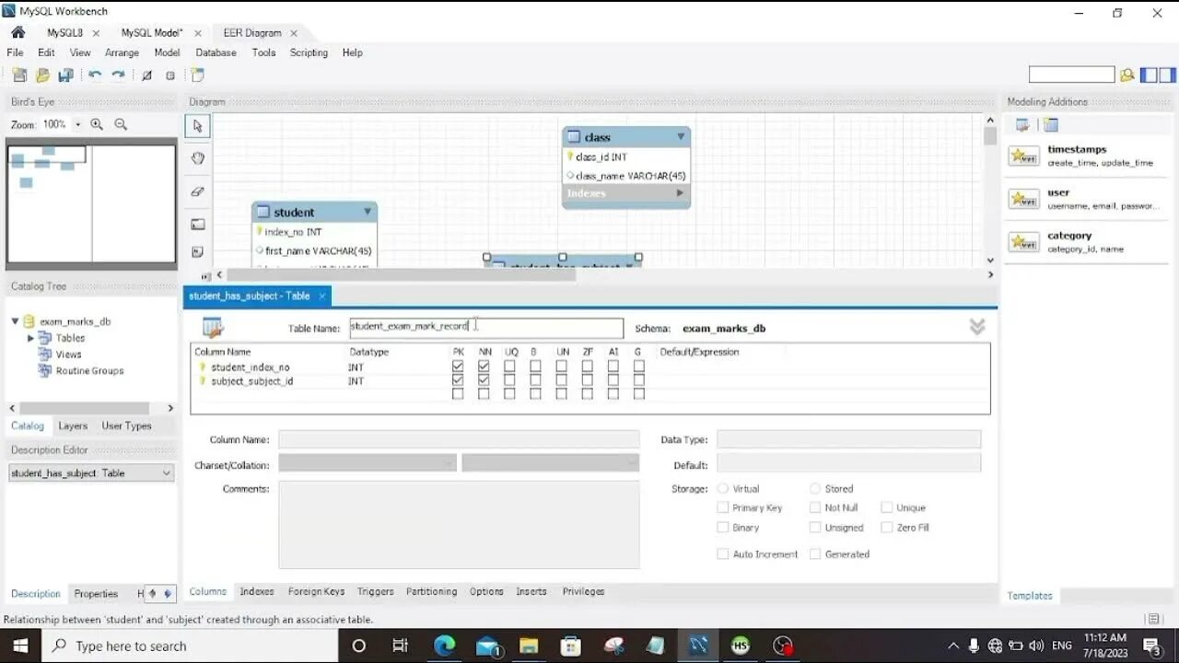Enable UN checkbox for student_index_no
The image size is (1179, 663).
(x=561, y=366)
